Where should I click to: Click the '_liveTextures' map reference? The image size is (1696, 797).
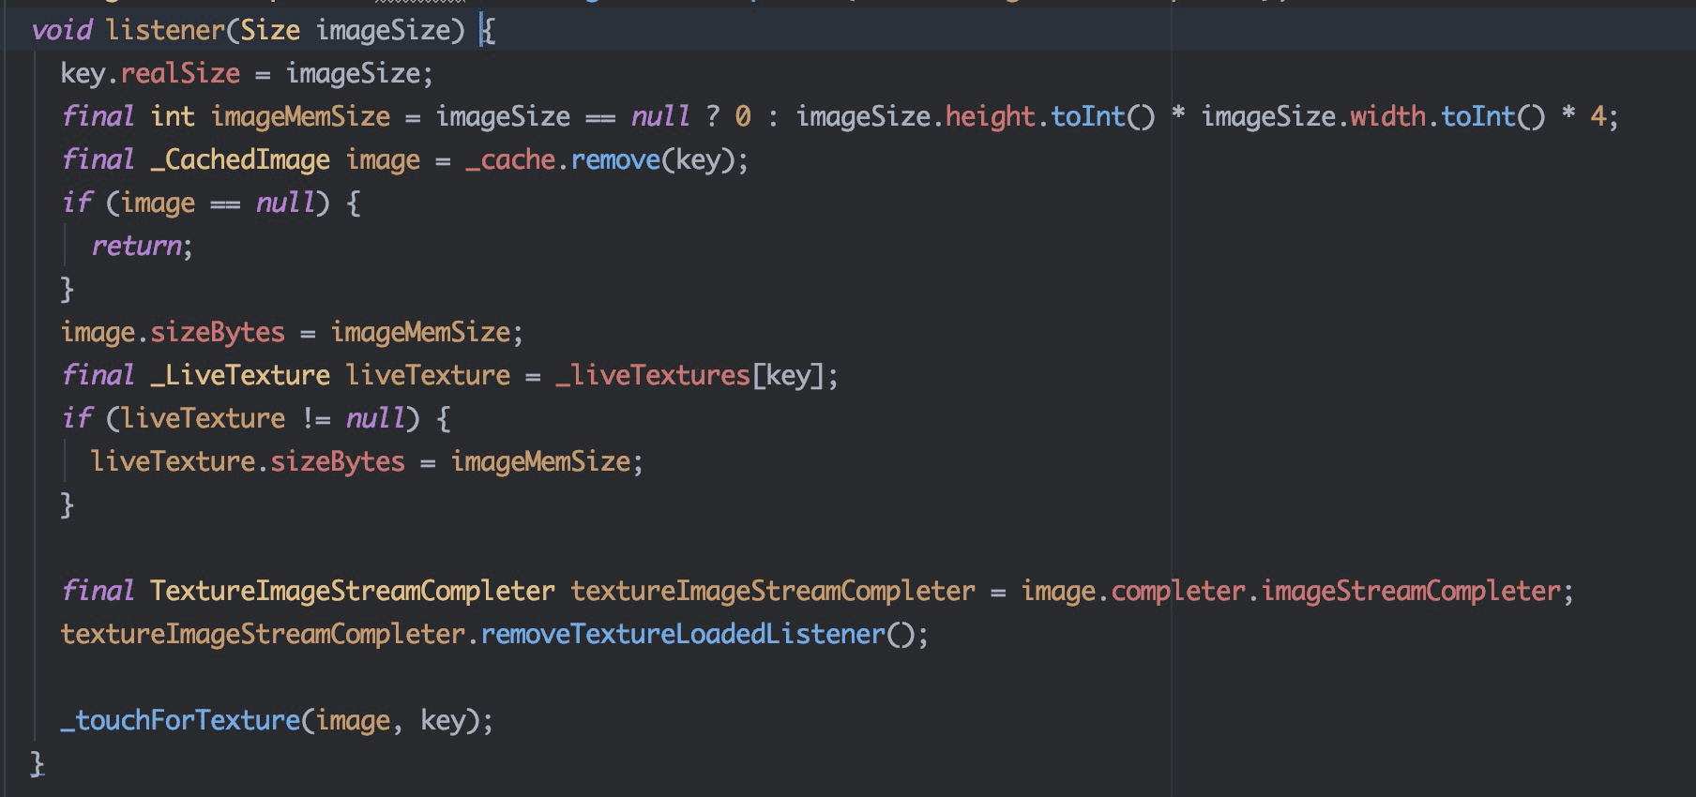pos(653,375)
